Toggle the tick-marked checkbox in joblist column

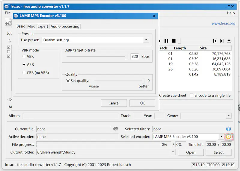(9, 56)
